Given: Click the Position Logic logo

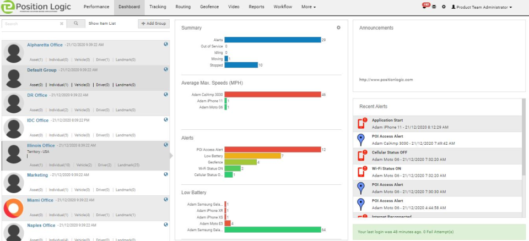Looking at the screenshot, I should tap(36, 7).
